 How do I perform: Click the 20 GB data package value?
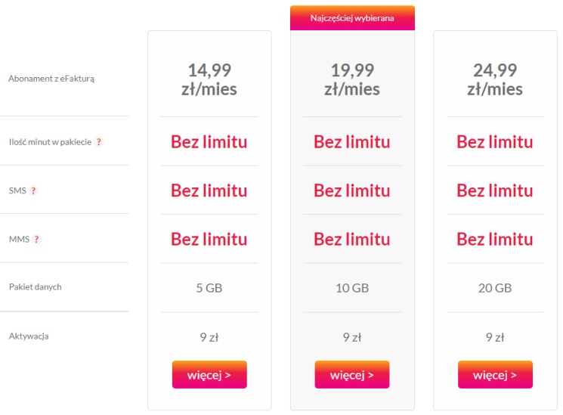[495, 288]
